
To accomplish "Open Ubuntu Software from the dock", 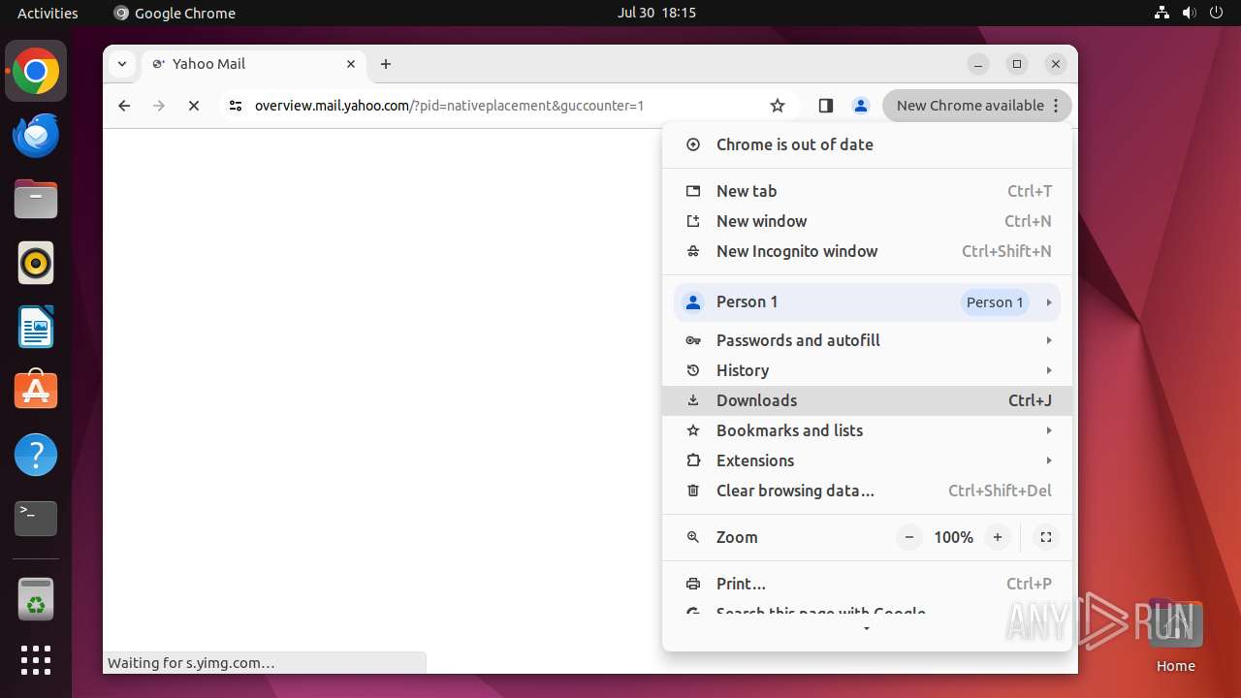I will [36, 391].
